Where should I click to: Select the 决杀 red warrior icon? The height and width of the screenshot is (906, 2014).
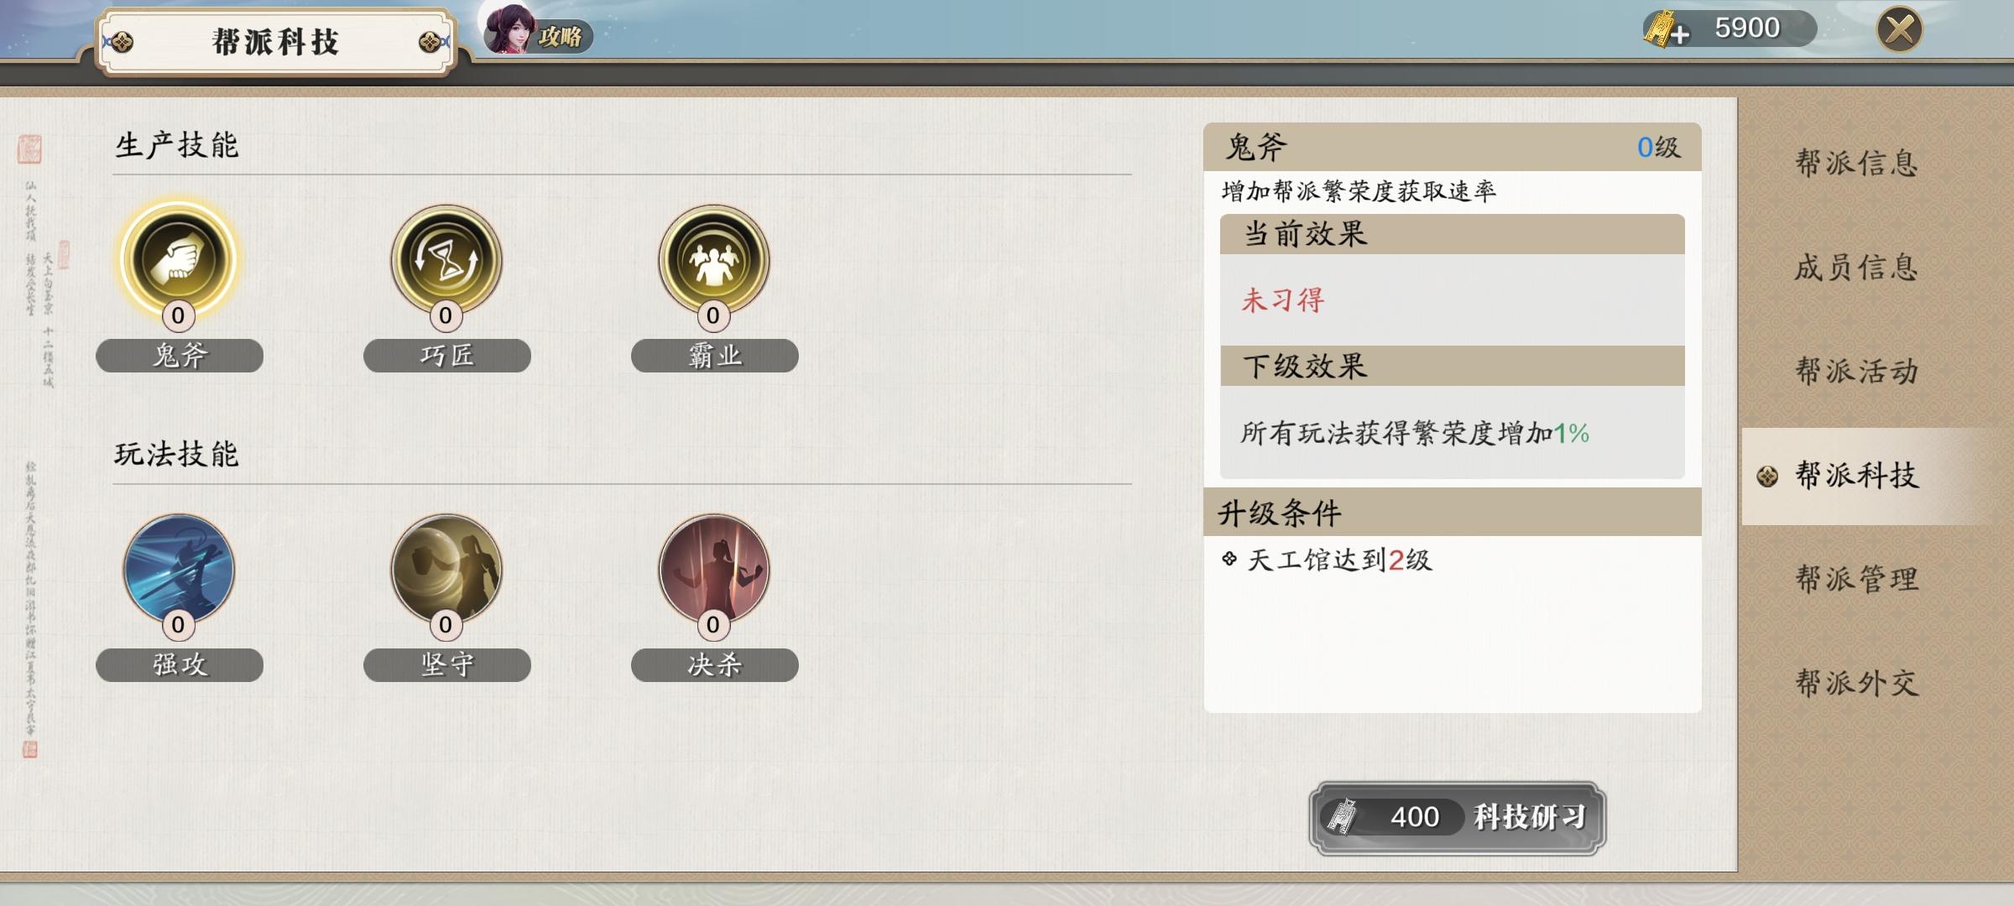[x=714, y=569]
